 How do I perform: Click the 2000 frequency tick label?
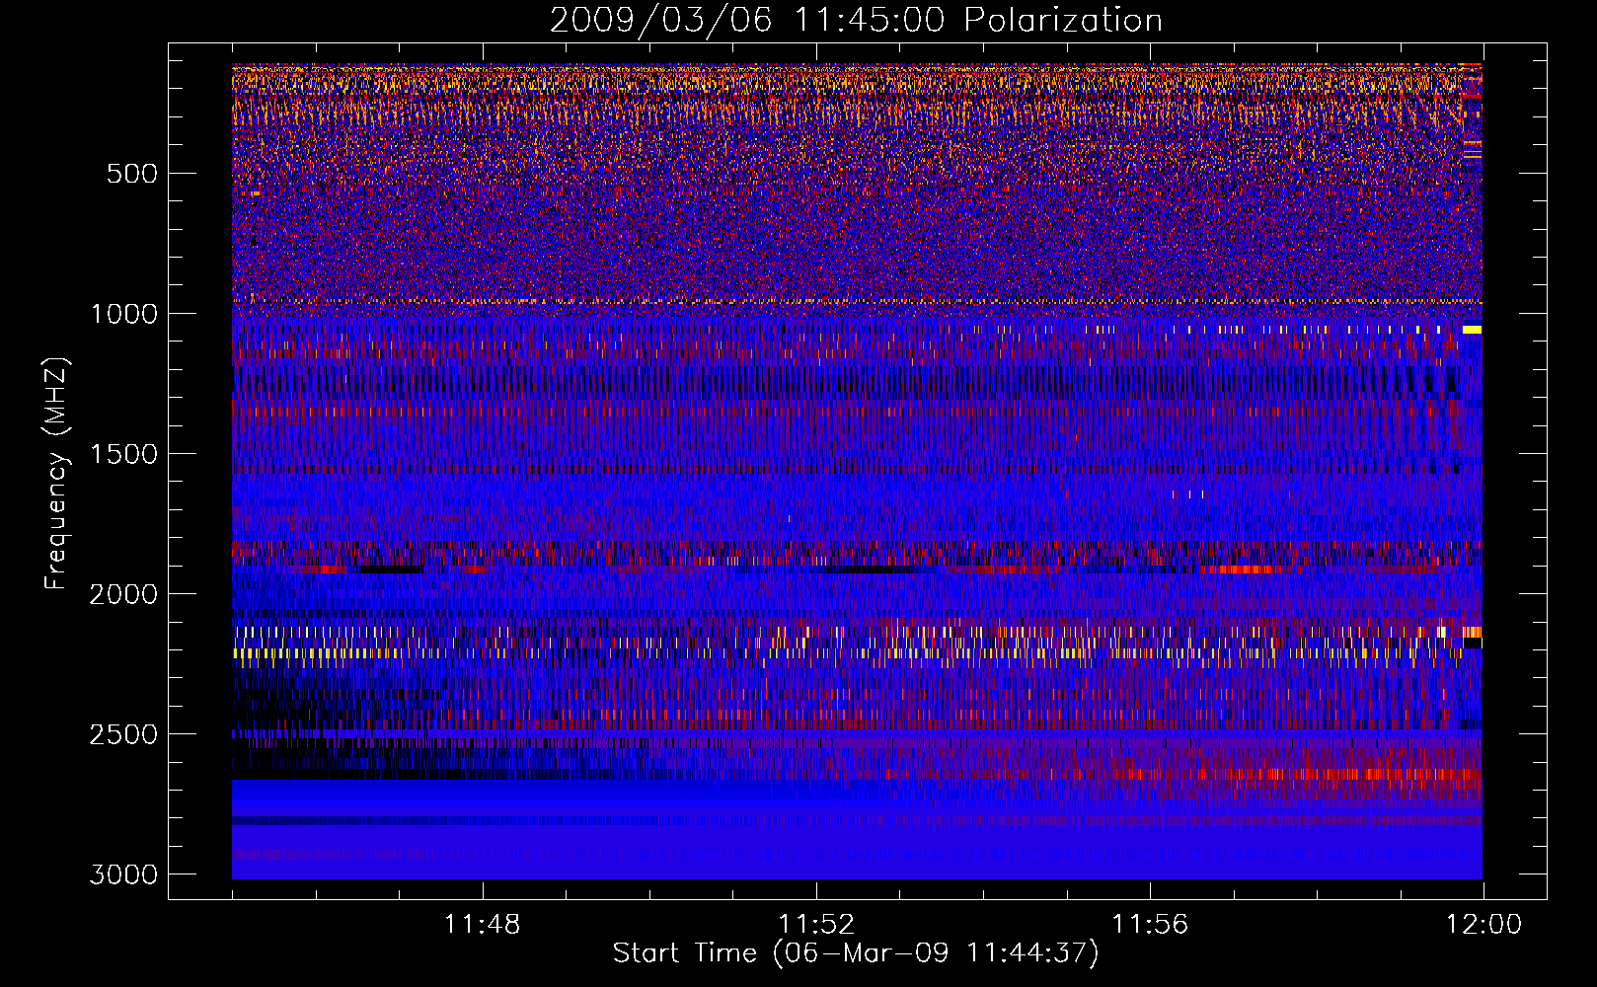(123, 594)
